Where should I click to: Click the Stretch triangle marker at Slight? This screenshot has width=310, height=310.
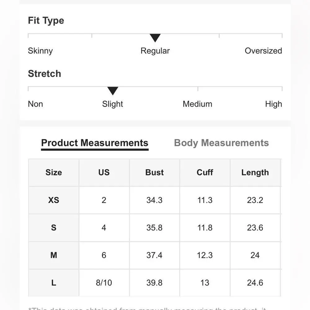(113, 91)
